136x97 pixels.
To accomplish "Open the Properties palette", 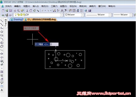I will (70, 10).
